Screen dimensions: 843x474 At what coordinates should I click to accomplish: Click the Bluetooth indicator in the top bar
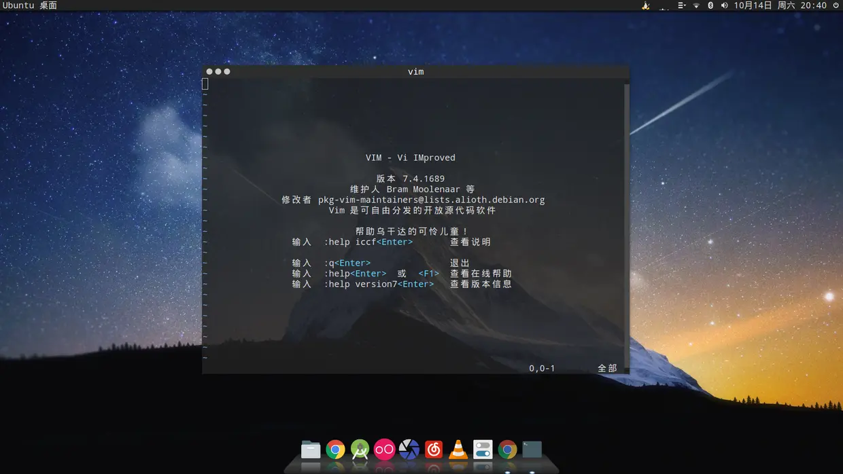pyautogui.click(x=710, y=5)
